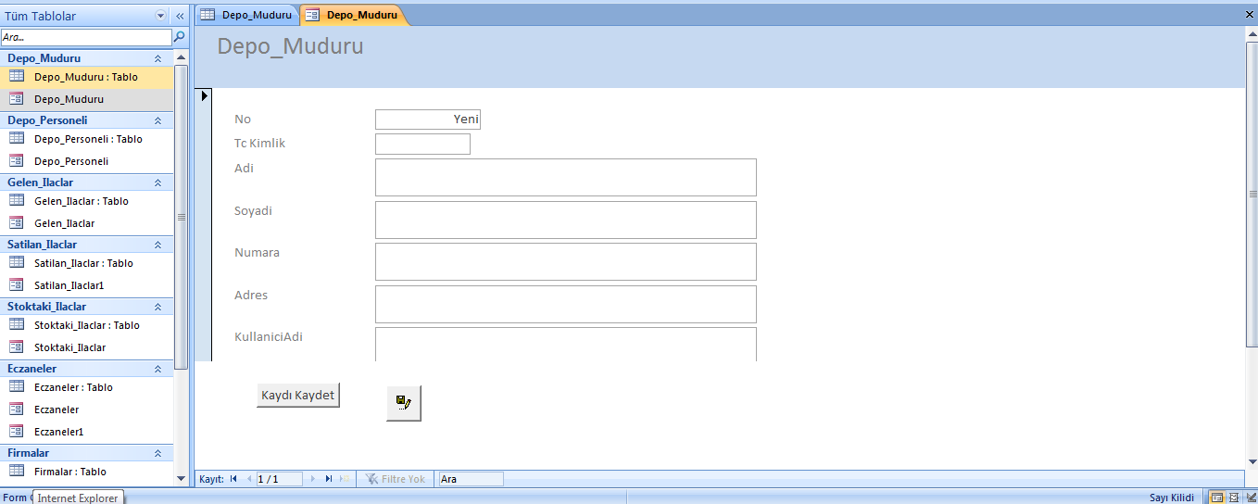Collapse the Gelen_Ilaclar group

[157, 183]
